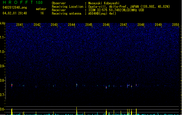The width and height of the screenshot is (182, 115).
Task: Click the 2042 time axis marker
Action: [x=37, y=25]
